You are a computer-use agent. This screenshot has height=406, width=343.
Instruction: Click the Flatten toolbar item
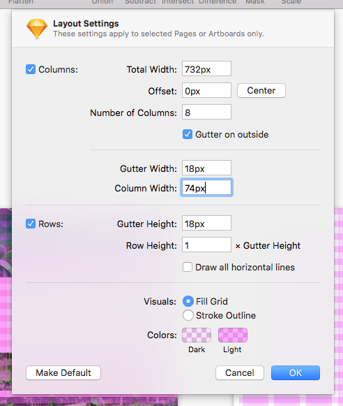point(21,2)
